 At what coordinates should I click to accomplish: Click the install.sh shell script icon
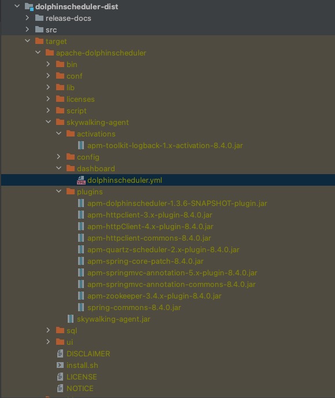(60, 365)
